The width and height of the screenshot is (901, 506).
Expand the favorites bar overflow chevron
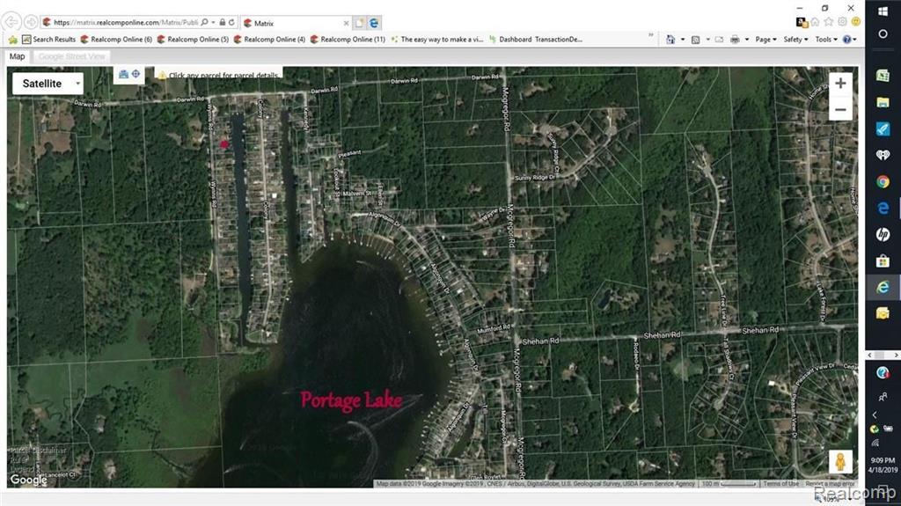click(650, 35)
